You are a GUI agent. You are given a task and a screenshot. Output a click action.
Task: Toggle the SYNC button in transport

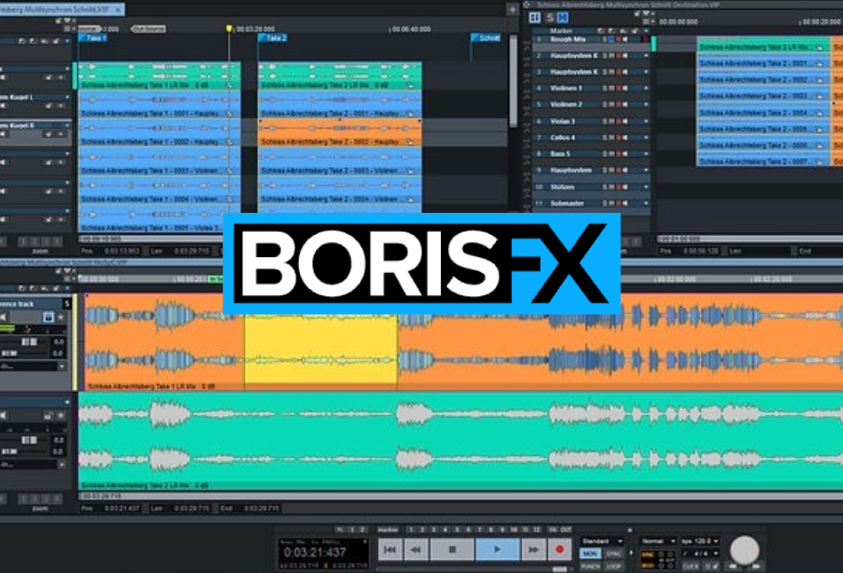[613, 553]
